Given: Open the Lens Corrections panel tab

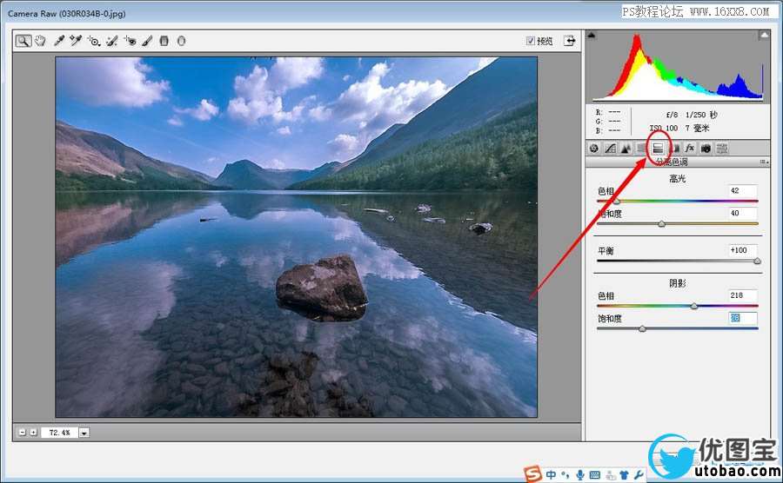Looking at the screenshot, I should click(673, 148).
